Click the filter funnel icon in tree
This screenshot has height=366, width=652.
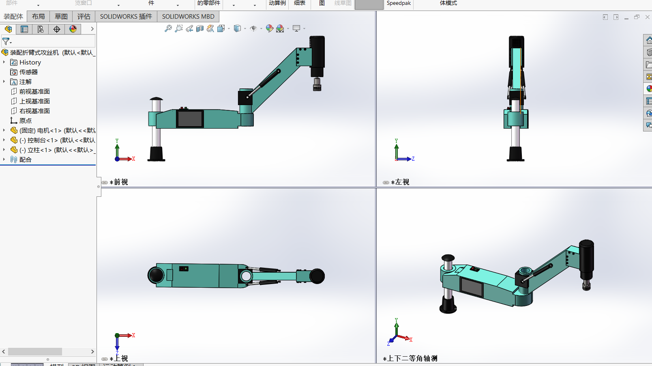[6, 41]
